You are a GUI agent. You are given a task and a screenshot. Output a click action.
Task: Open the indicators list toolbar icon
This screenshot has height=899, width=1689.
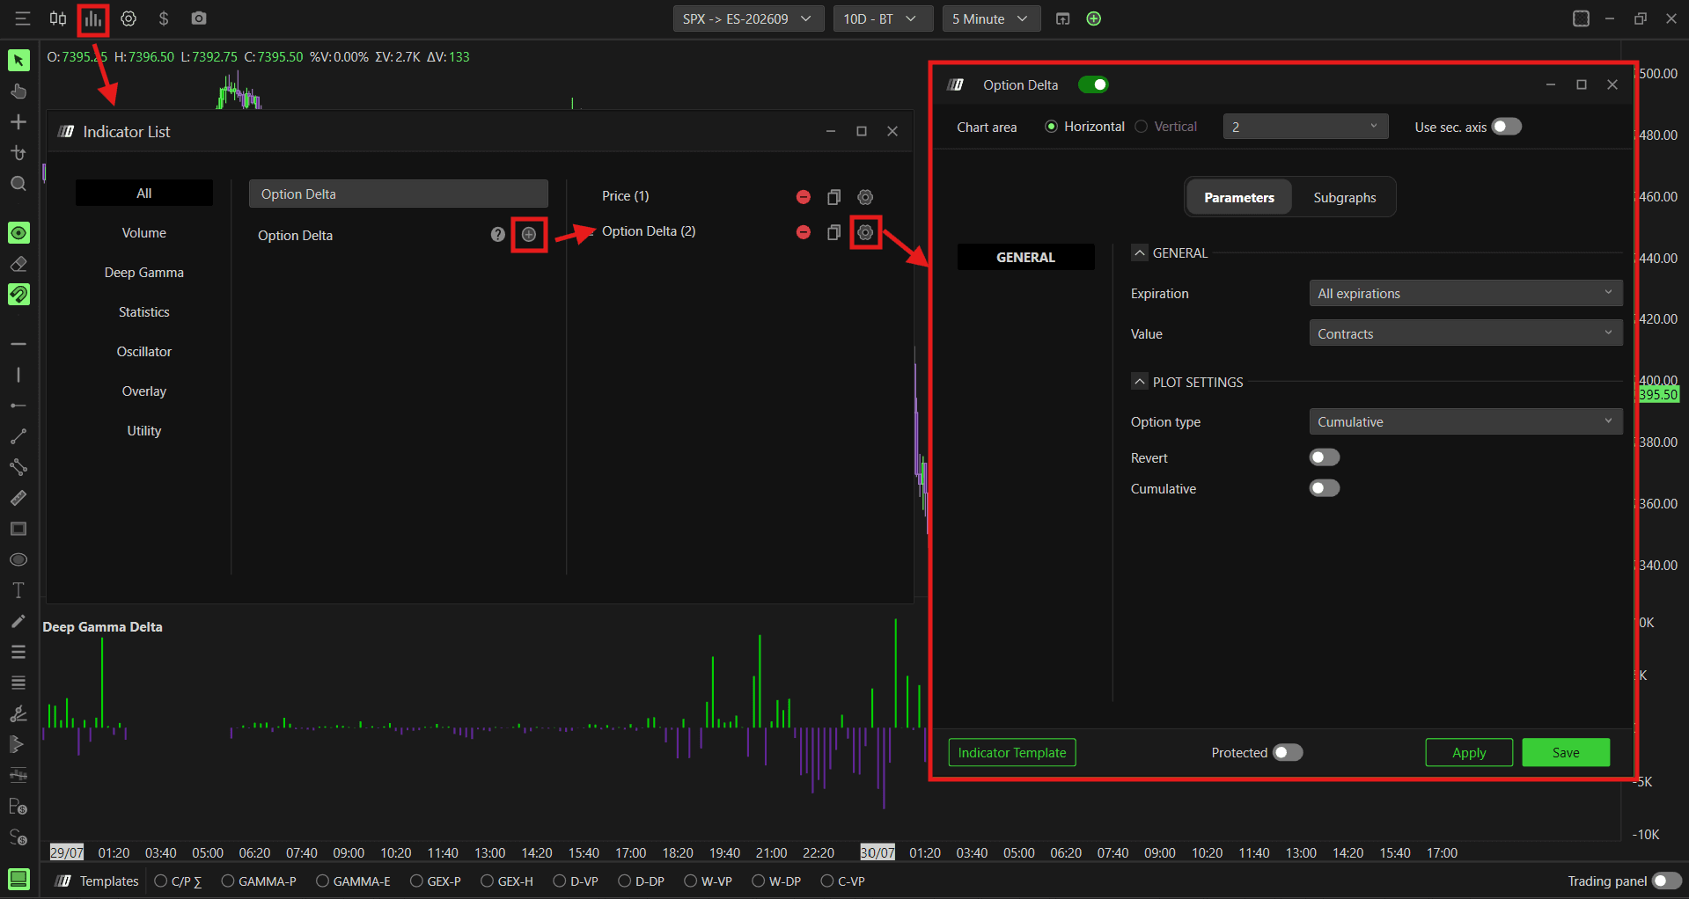93,18
